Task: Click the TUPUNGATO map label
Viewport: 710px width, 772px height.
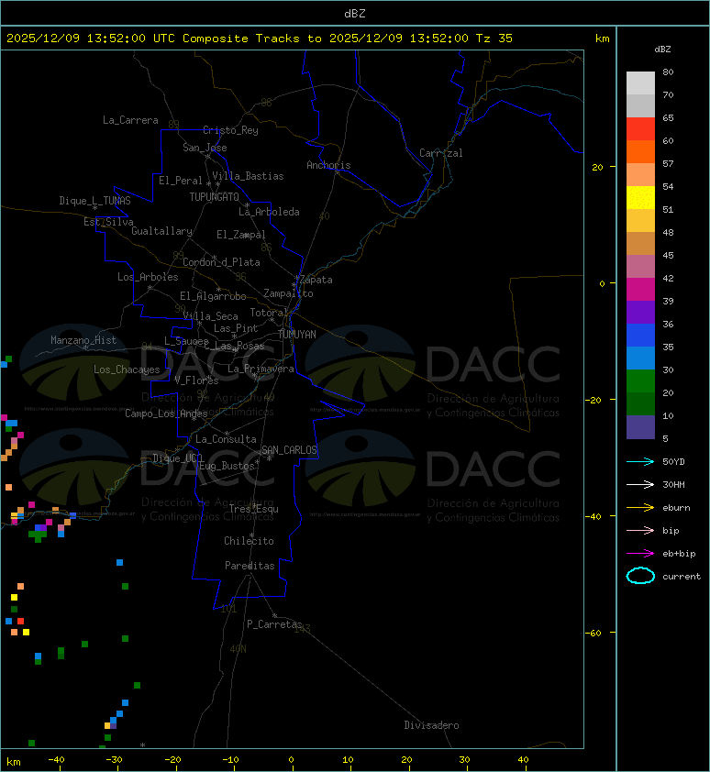Action: pyautogui.click(x=215, y=197)
